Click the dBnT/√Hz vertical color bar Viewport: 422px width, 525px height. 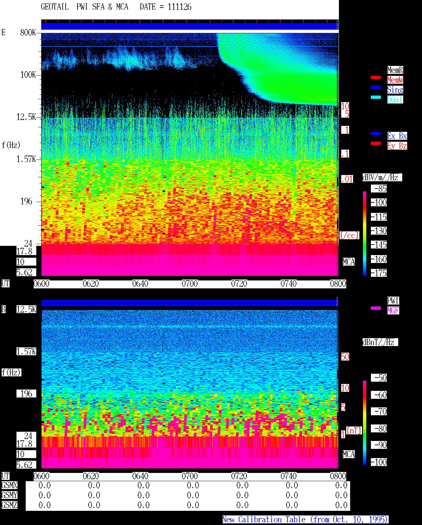365,423
